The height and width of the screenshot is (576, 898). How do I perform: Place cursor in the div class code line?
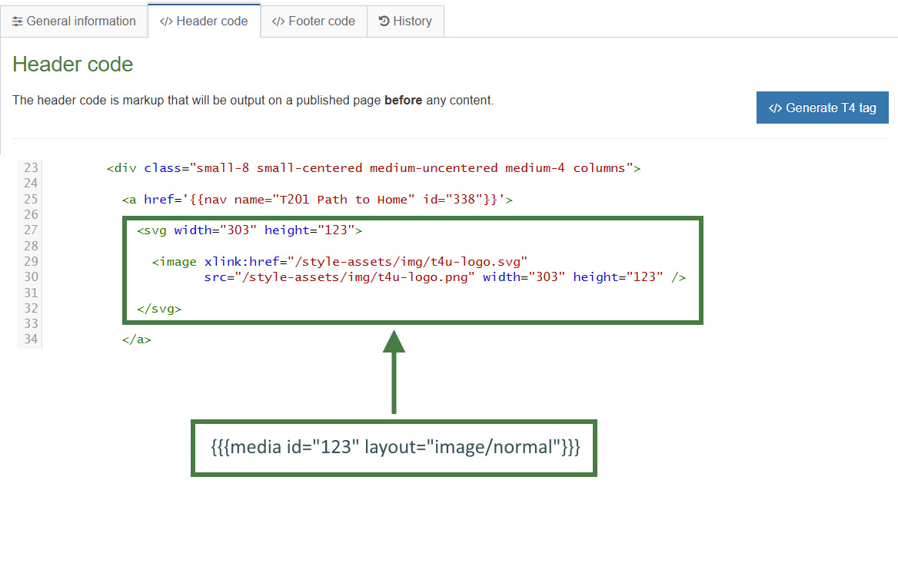pos(374,168)
